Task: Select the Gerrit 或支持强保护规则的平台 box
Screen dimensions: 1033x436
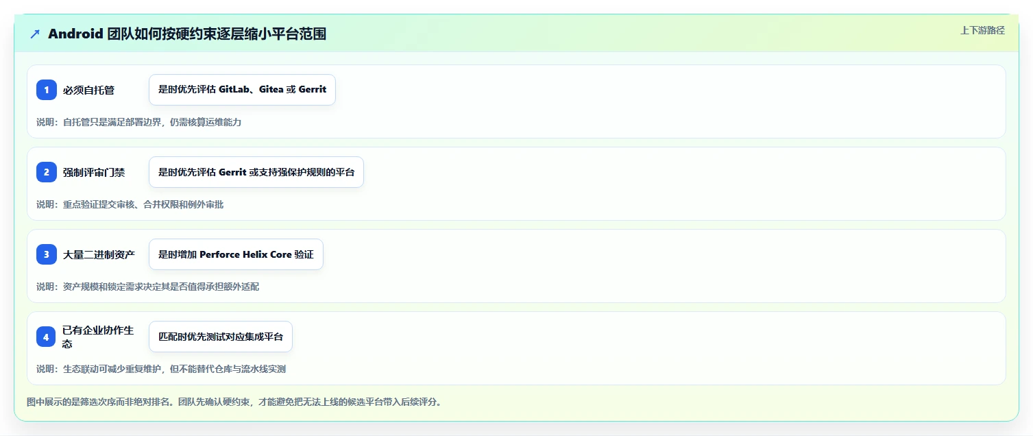Action: pyautogui.click(x=256, y=172)
